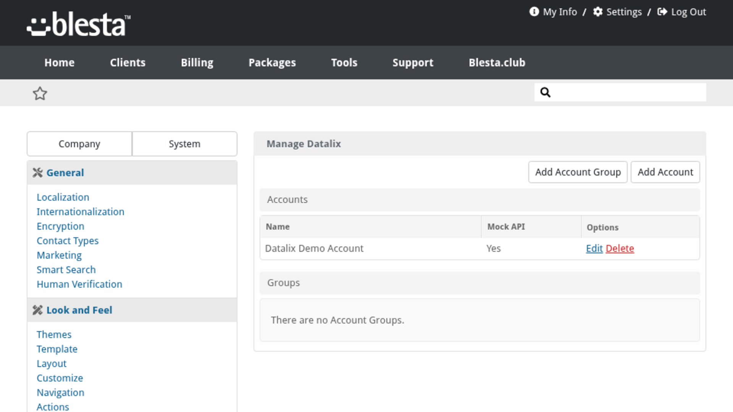Open My Info link
Screen dimensions: 733x412
[560, 12]
